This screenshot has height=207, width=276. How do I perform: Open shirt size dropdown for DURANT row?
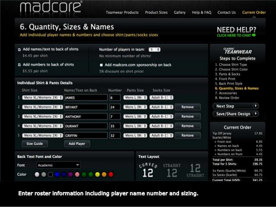[42, 126]
